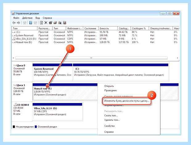Select Изменить букву диска или путь к диску
The height and width of the screenshot is (145, 191).
pos(127,101)
